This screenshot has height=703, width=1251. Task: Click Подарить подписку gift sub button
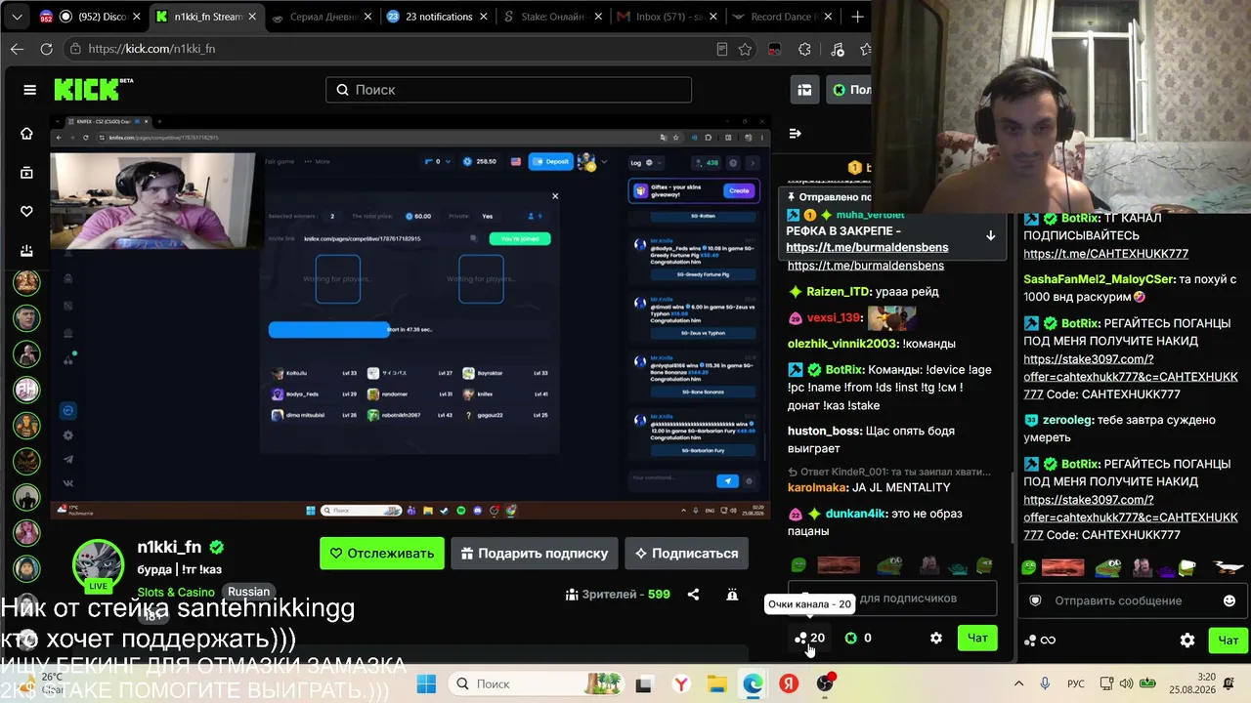click(x=535, y=554)
